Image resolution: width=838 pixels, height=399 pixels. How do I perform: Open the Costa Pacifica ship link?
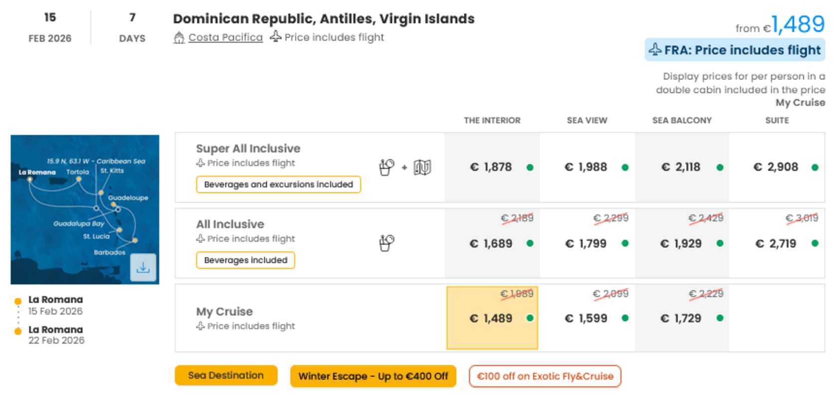tap(225, 37)
